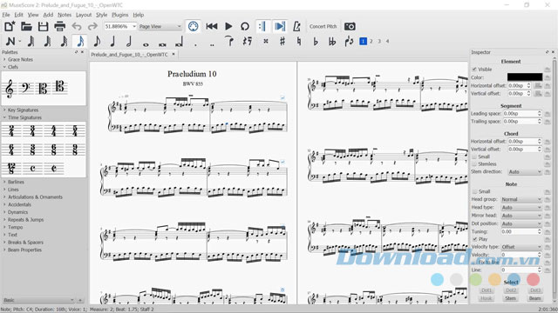
Task: Select quarter note duration
Action: click(112, 41)
